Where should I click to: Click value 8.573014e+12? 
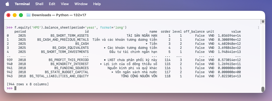(x=229, y=60)
